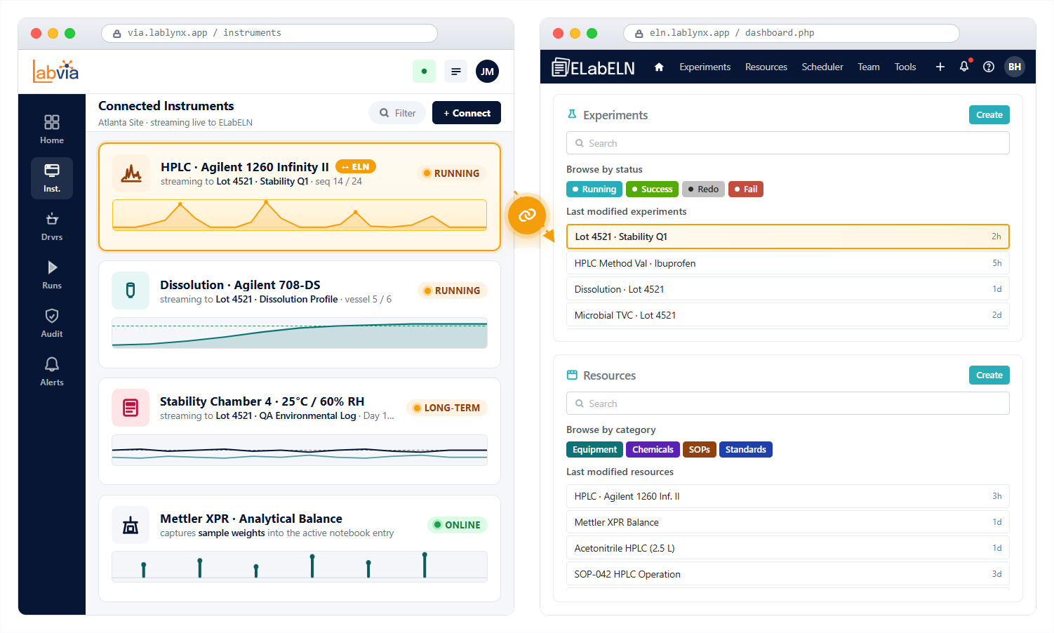The image size is (1054, 633).
Task: Open Drvrs in the Labvia sidebar
Action: click(52, 226)
